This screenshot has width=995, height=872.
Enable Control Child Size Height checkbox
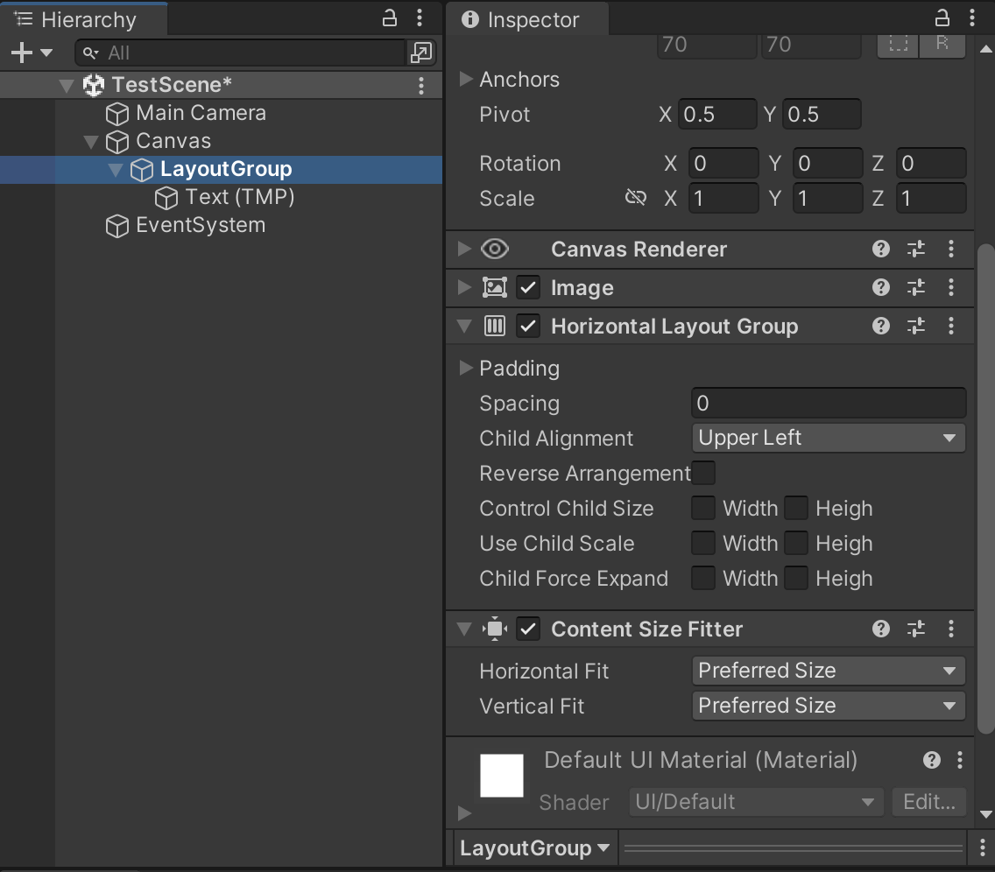[x=796, y=508]
